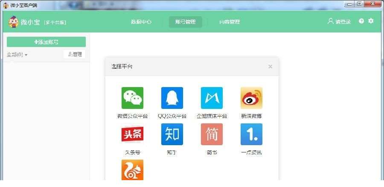Choose the 简书 Jianshu icon
The image size is (384, 187).
point(212,134)
